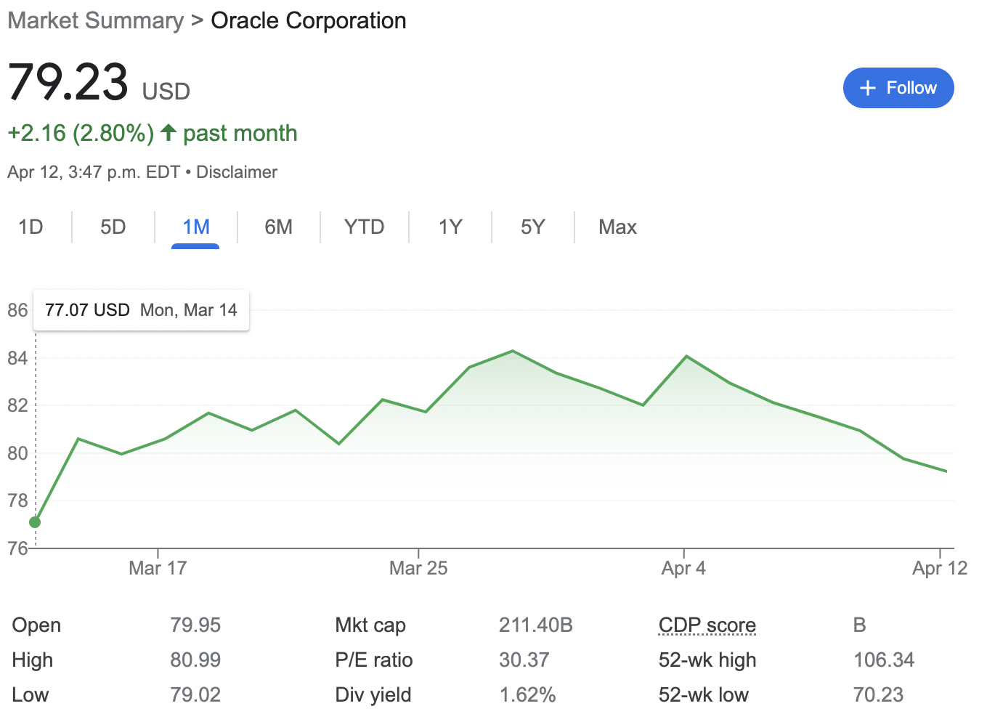Click the CDP score label

coord(707,625)
